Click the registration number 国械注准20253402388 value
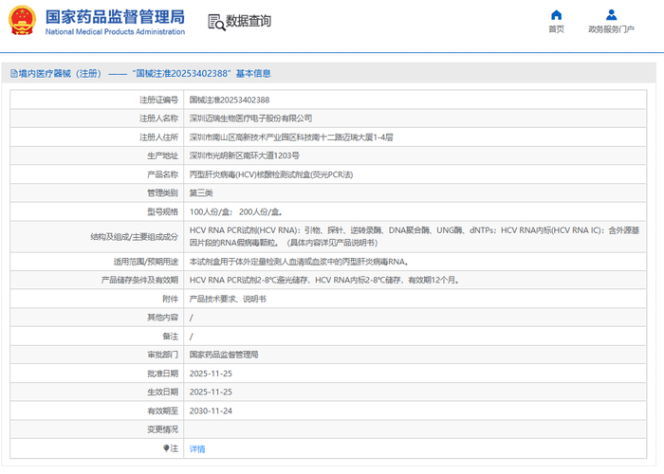The image size is (664, 474). 229,100
